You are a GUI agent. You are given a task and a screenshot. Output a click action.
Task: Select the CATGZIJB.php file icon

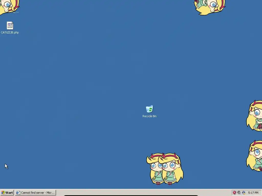pyautogui.click(x=10, y=26)
